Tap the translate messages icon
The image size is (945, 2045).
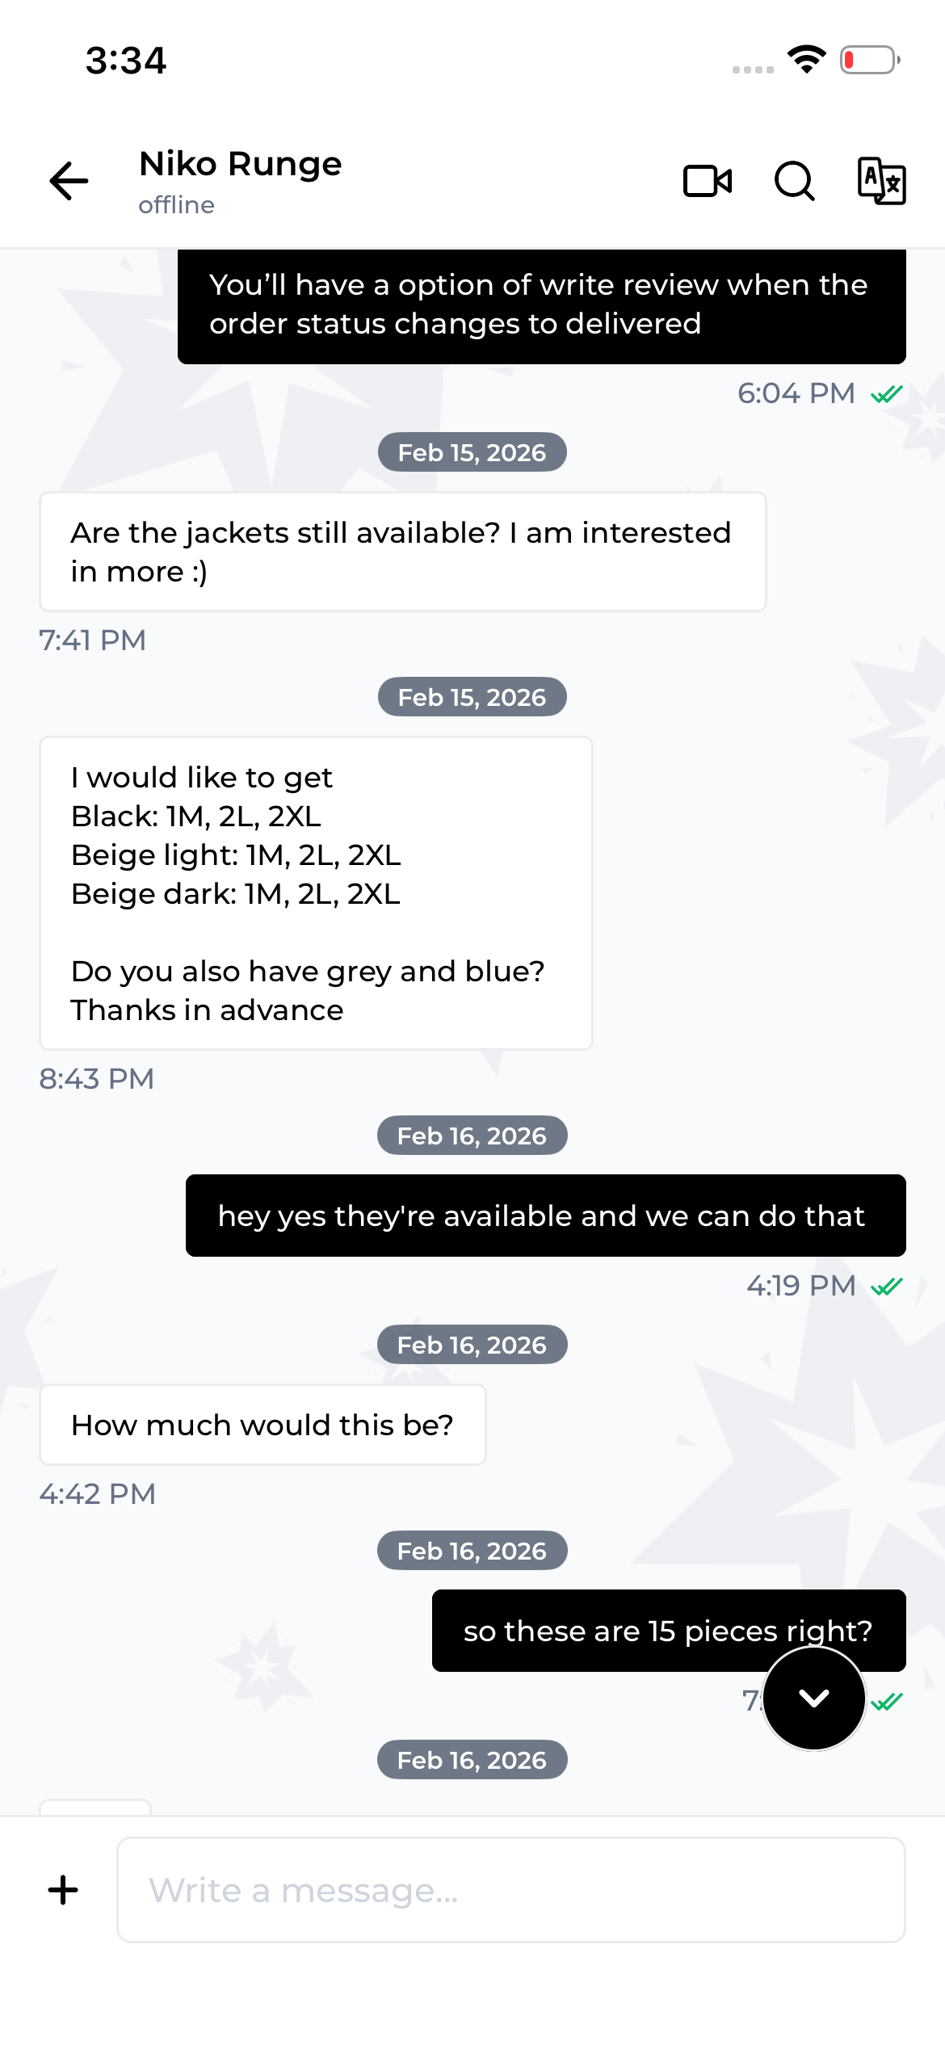tap(881, 181)
